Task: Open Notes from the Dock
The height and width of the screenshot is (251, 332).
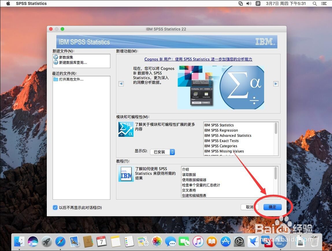Action: (x=116, y=241)
